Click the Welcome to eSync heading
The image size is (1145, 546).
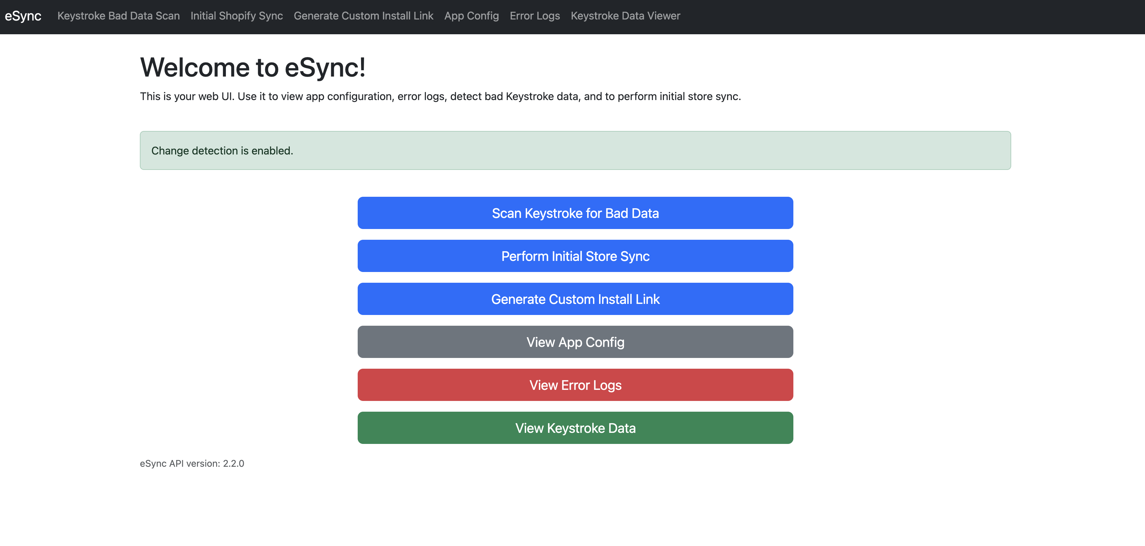[253, 66]
